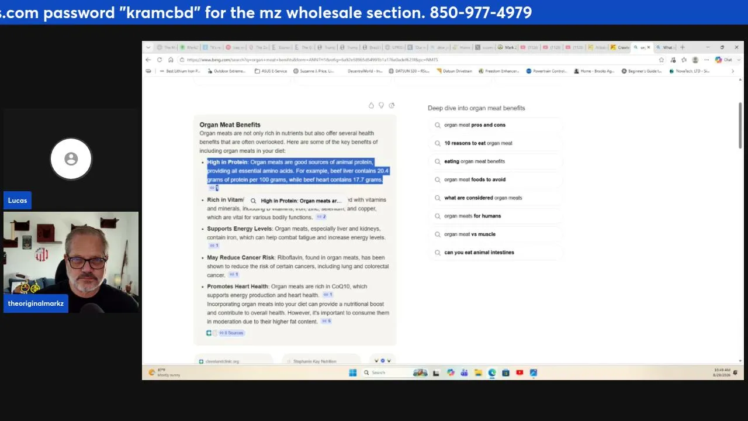The width and height of the screenshot is (748, 421).
Task: Open the tab search dropdown arrow
Action: pyautogui.click(x=148, y=47)
